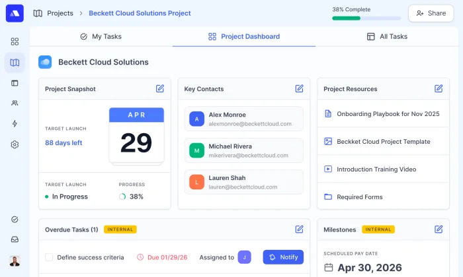Viewport: 463px width, 277px height.
Task: Open Lauren Shah contact card
Action: pyautogui.click(x=244, y=182)
